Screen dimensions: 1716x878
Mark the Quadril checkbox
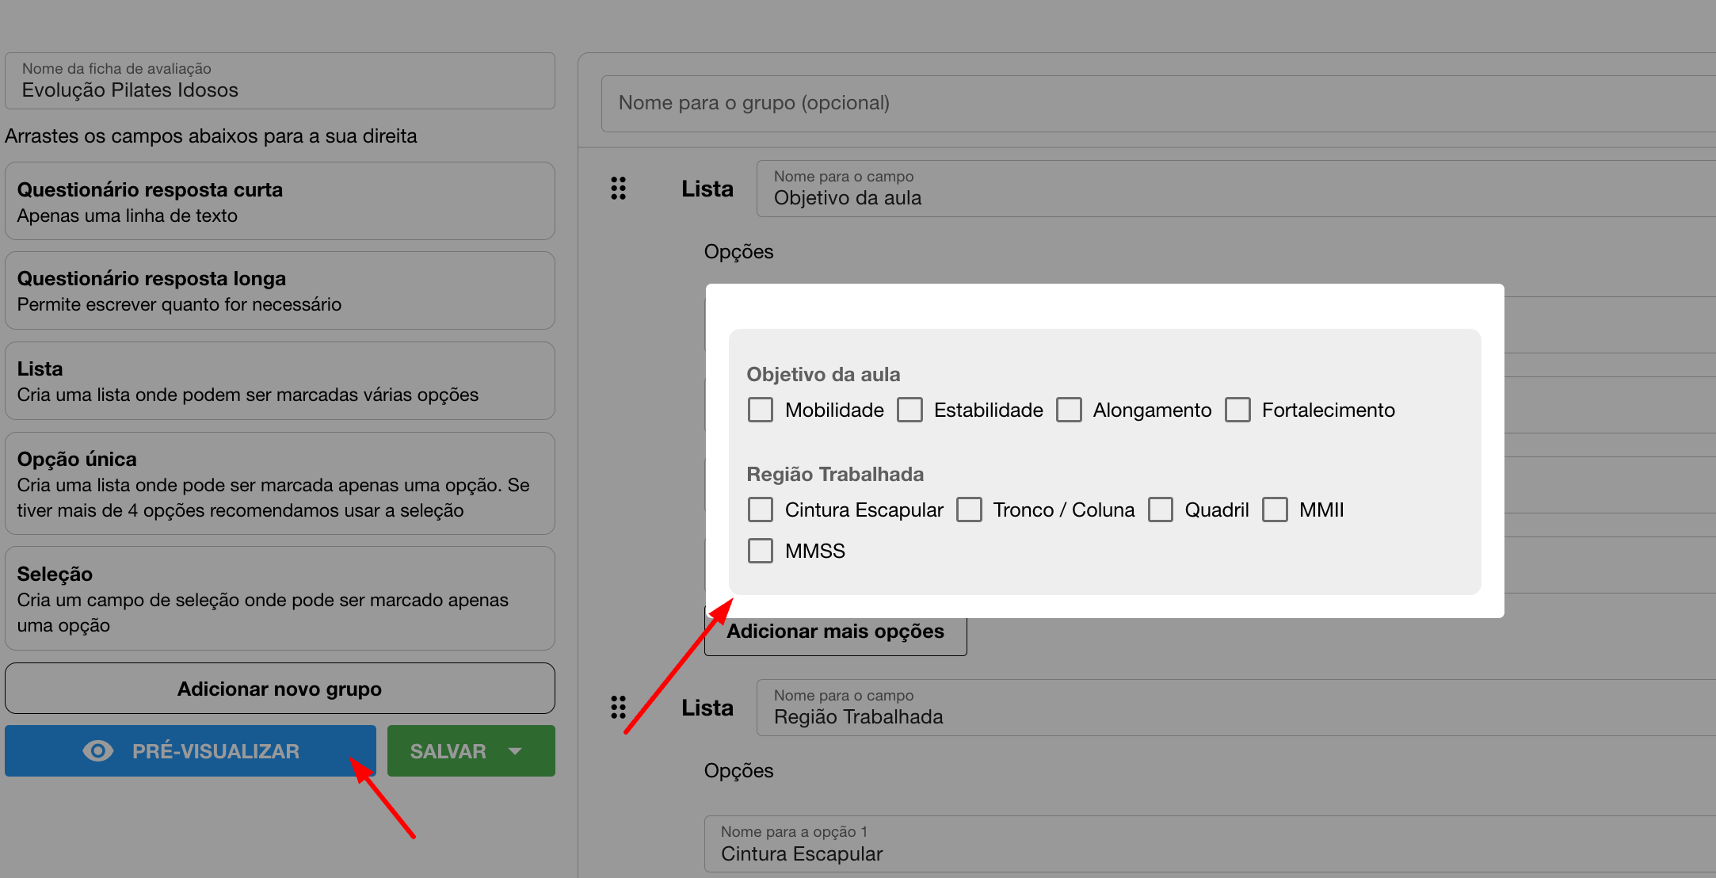1161,510
